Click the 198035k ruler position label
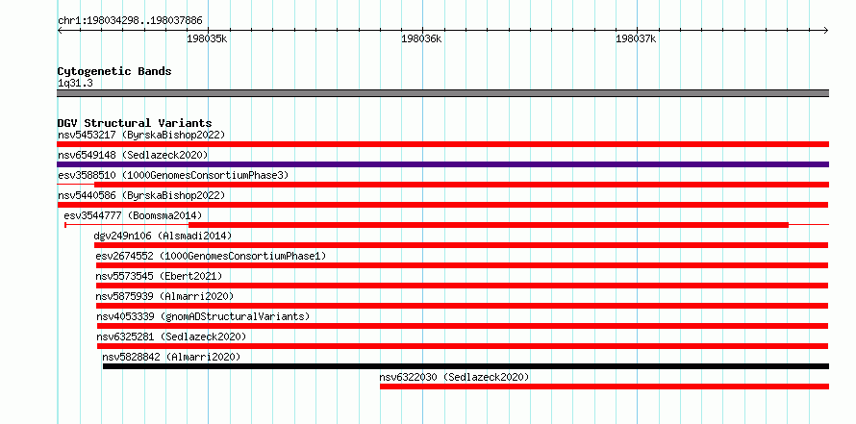This screenshot has width=856, height=424. (207, 39)
